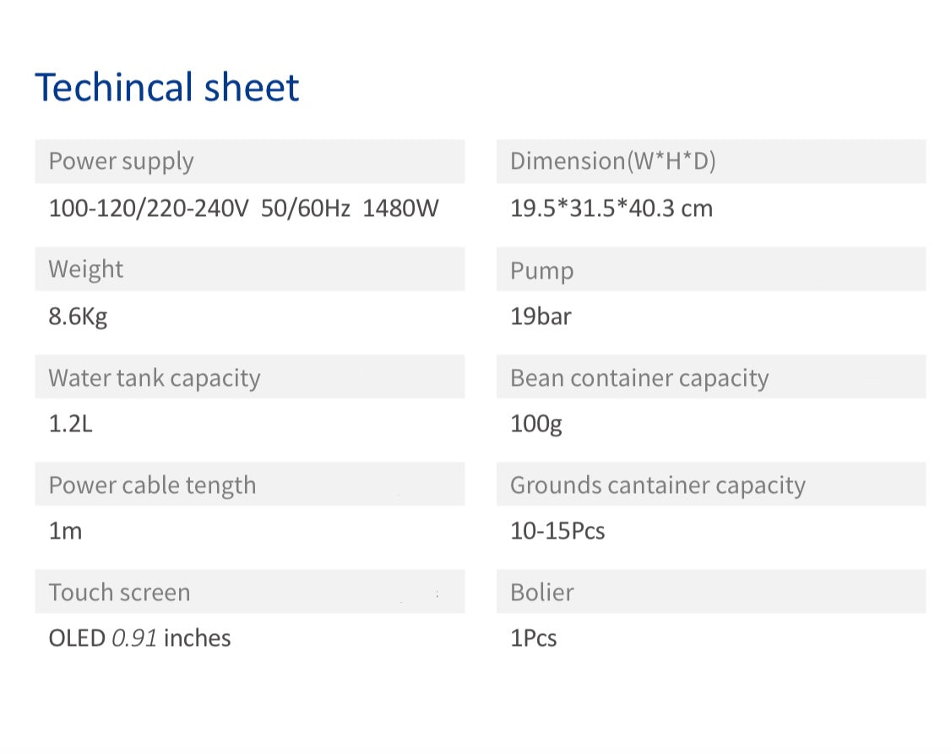Select the Pump header row

711,269
